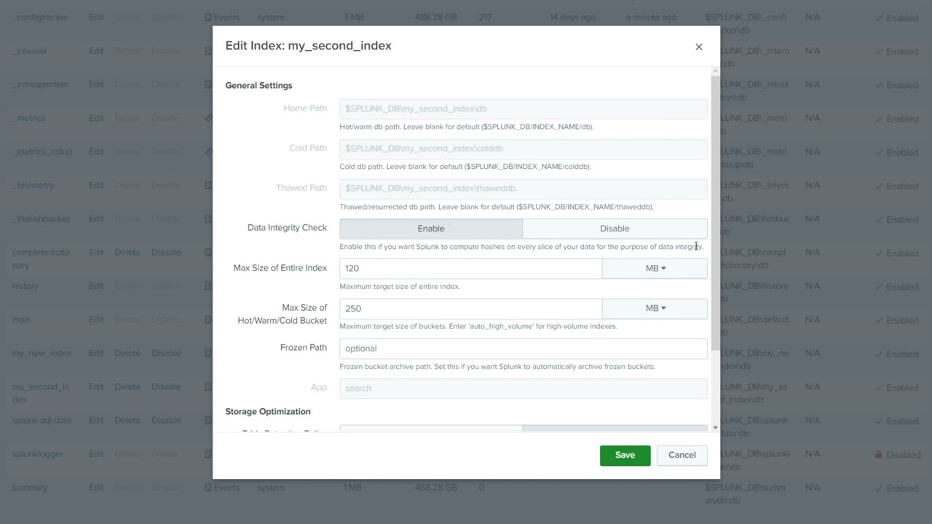The height and width of the screenshot is (524, 932).
Task: Click the App search field
Action: point(523,388)
